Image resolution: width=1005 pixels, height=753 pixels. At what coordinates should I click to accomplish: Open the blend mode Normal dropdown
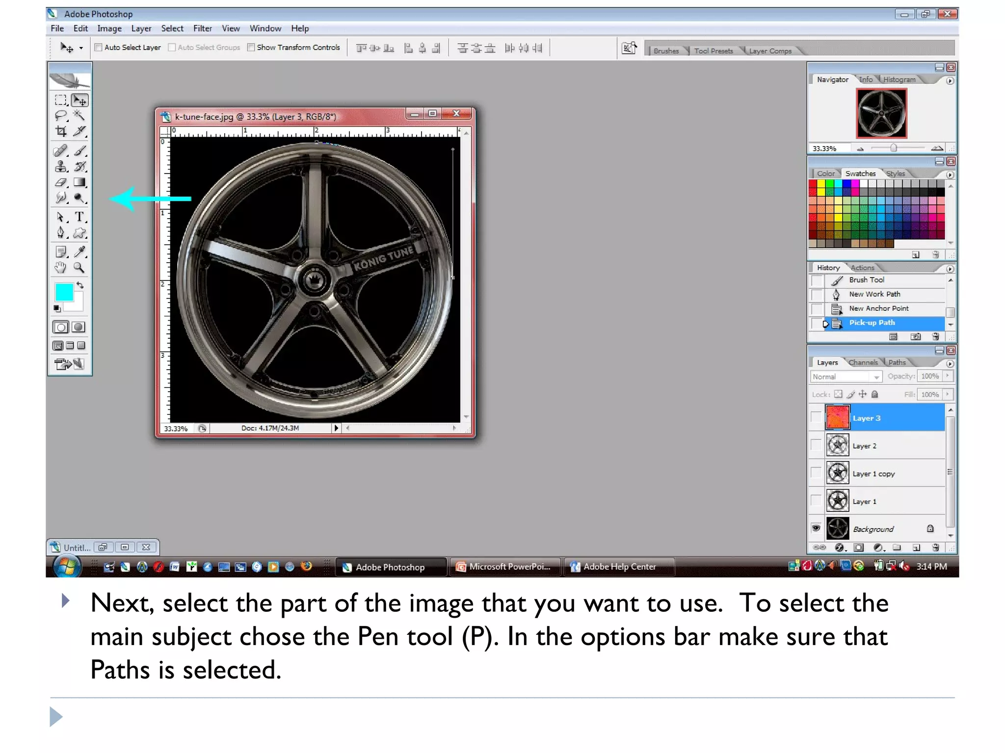coord(846,376)
